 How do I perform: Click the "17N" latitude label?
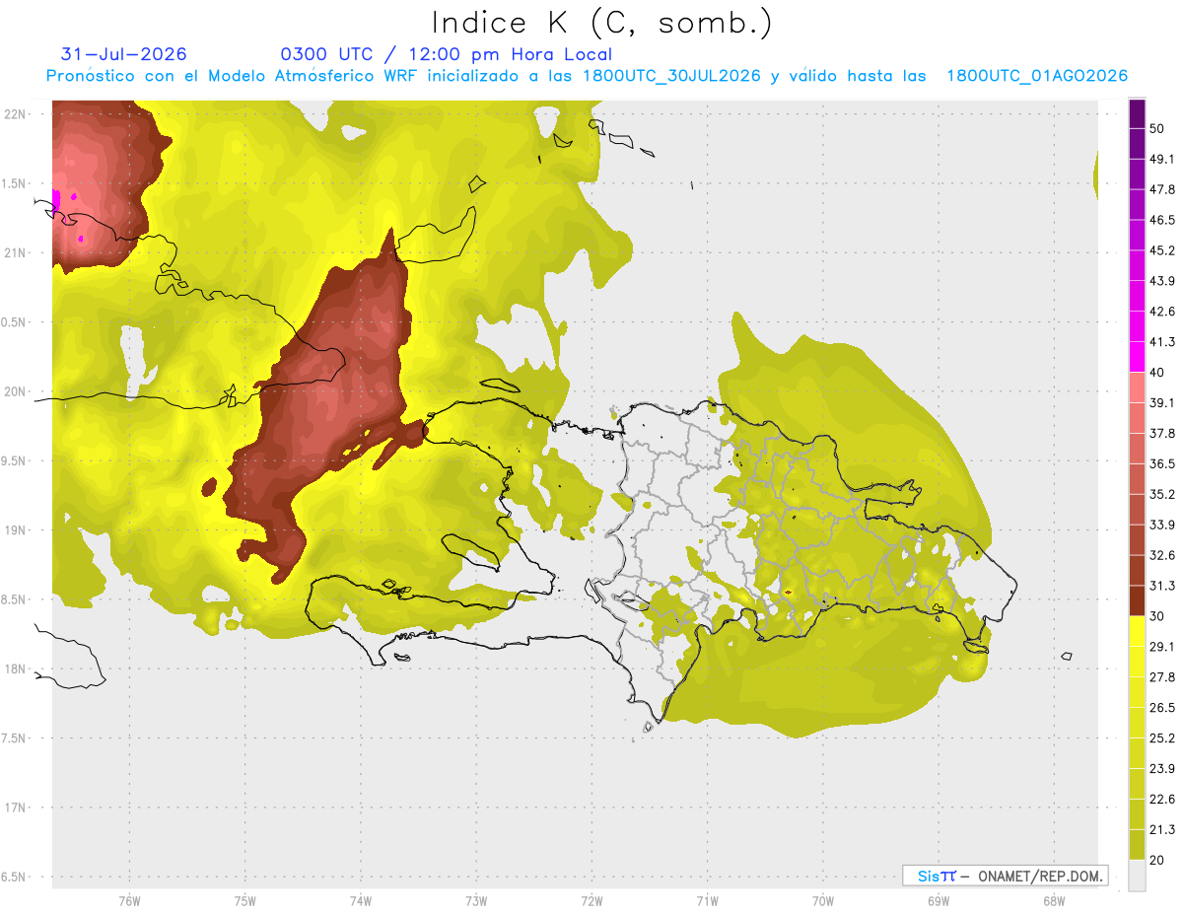14,808
